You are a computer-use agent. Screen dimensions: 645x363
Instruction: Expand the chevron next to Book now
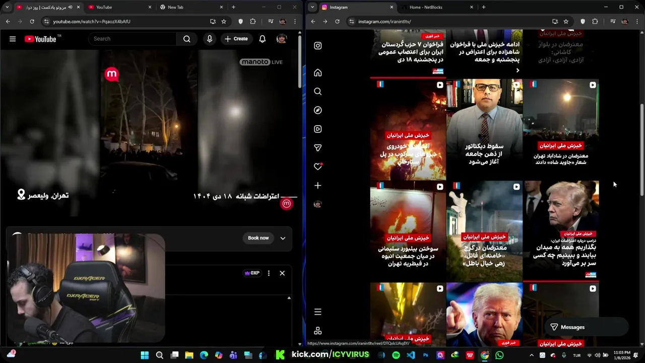pyautogui.click(x=283, y=238)
